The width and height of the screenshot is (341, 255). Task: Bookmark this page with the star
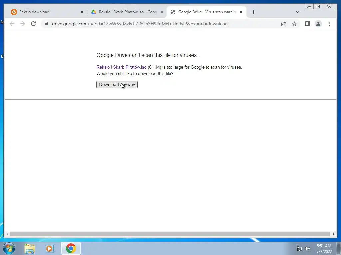294,24
